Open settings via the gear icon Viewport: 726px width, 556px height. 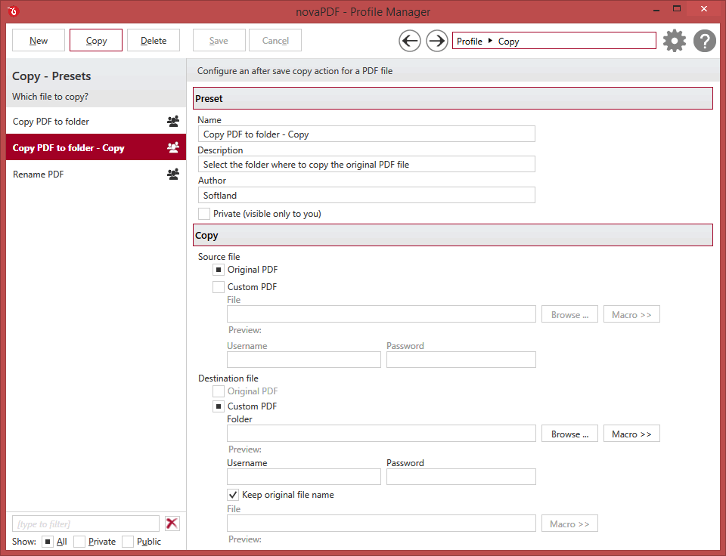coord(675,41)
